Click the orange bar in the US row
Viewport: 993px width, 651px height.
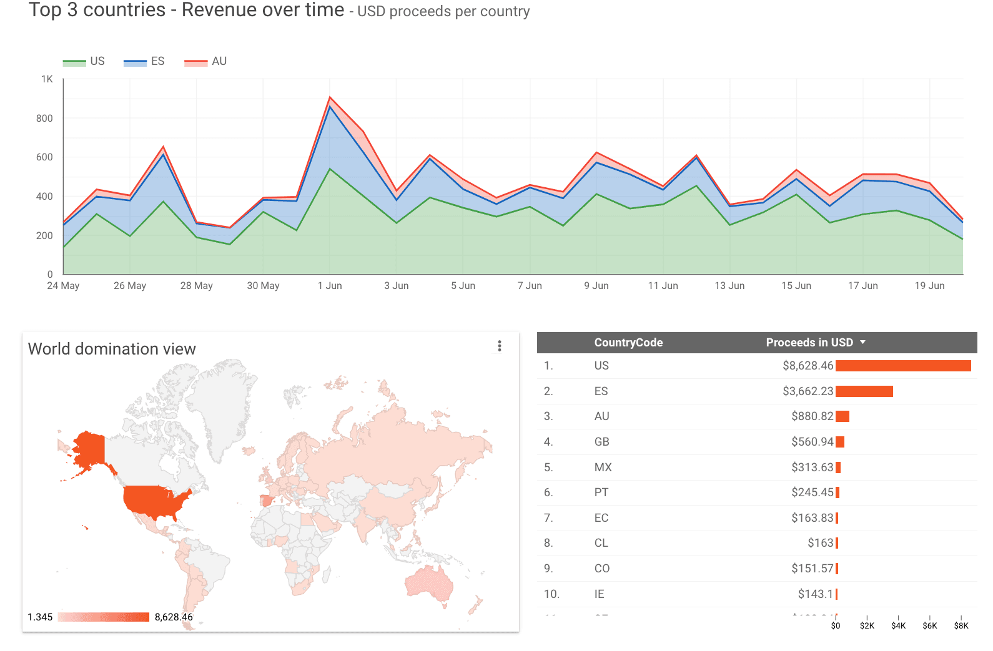(x=903, y=366)
